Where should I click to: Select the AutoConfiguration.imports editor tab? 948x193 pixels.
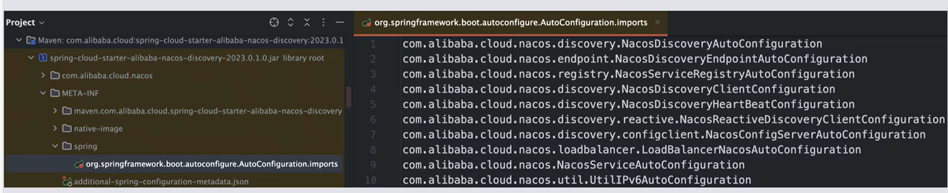(510, 23)
